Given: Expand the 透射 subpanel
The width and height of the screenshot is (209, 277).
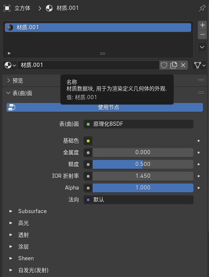Looking at the screenshot, I should (x=11, y=235).
